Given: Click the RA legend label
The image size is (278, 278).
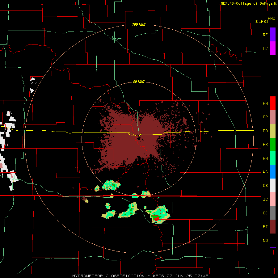Looking at the screenshot, I should [x=265, y=158].
